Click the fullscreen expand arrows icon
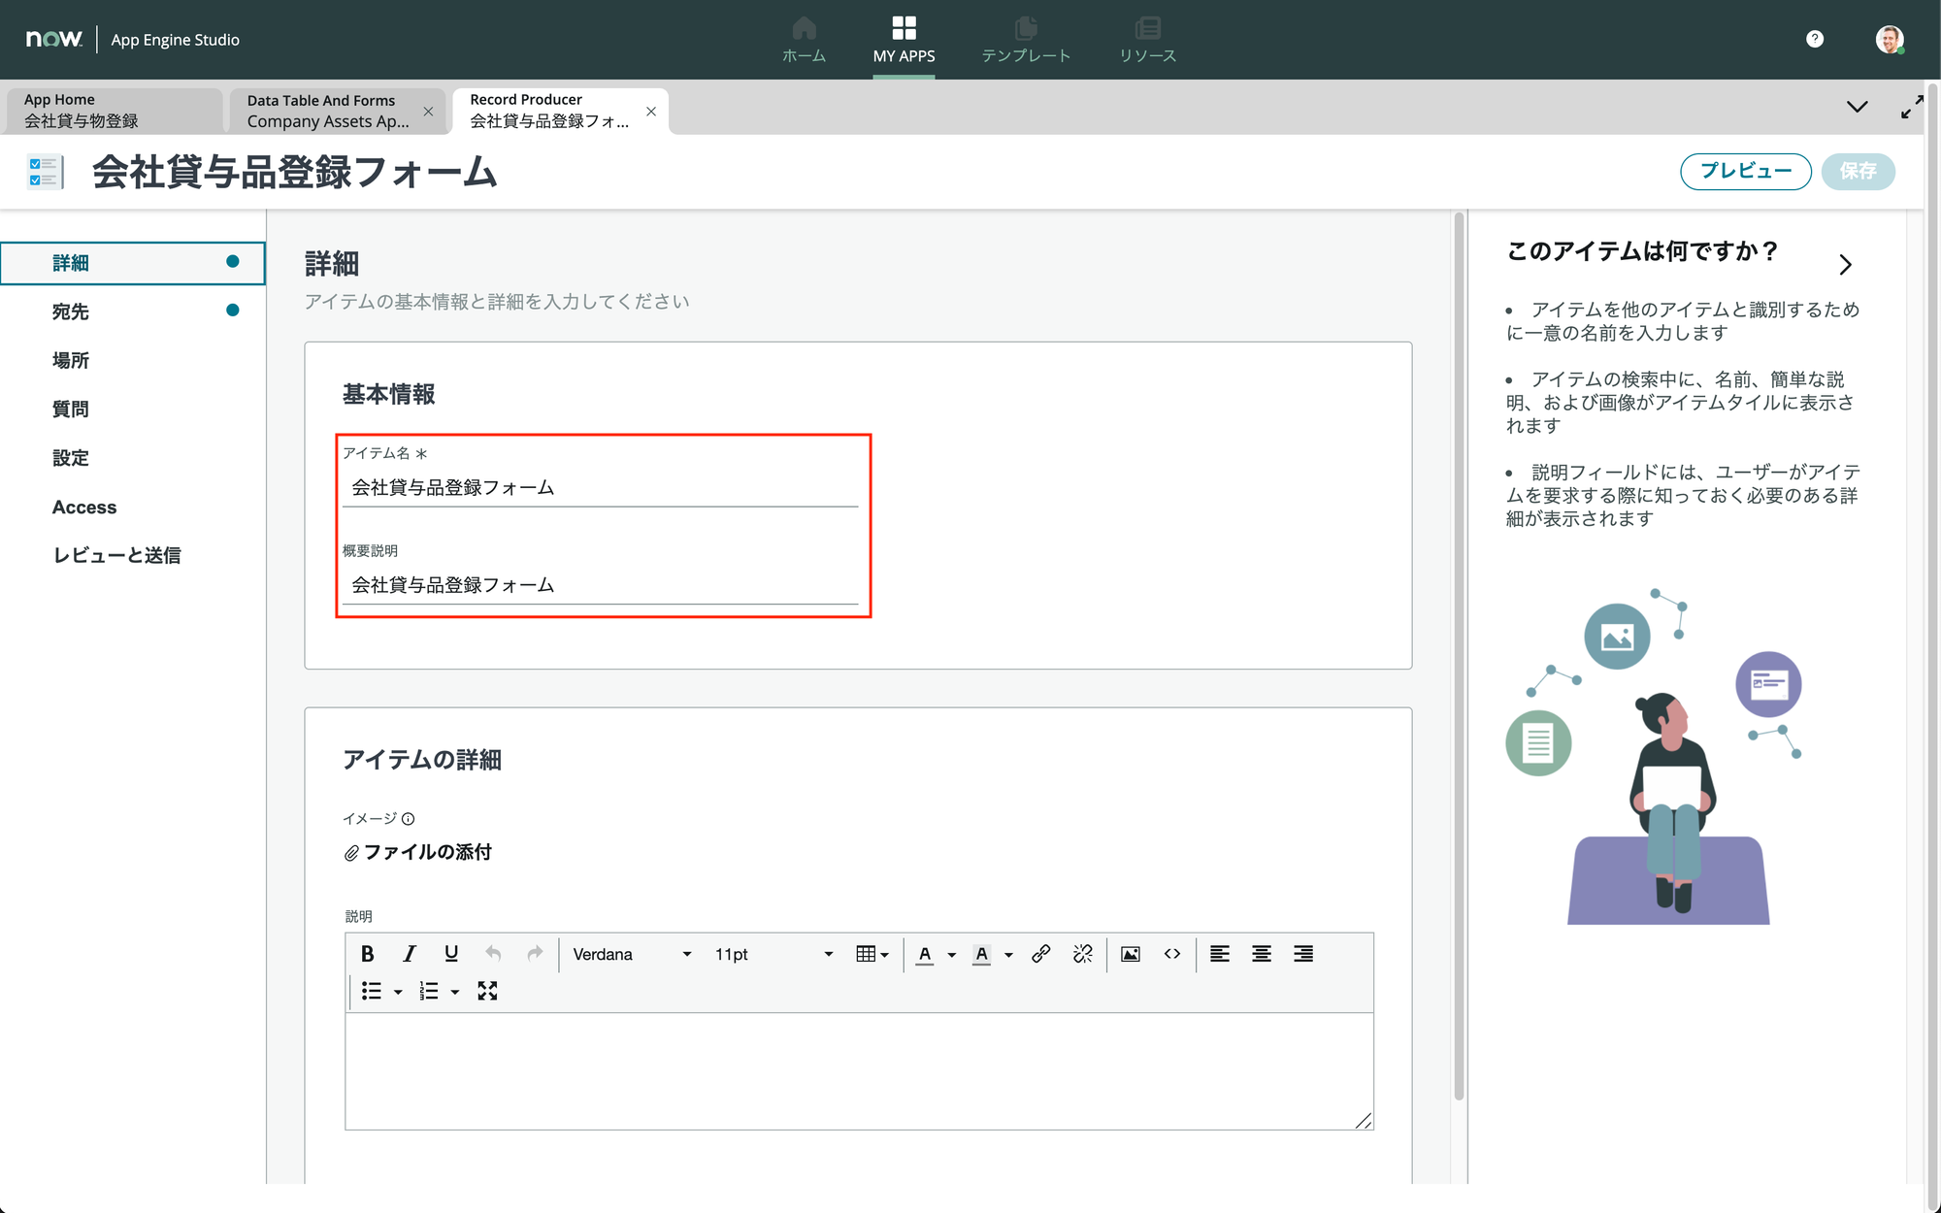The image size is (1941, 1213). (x=1911, y=107)
